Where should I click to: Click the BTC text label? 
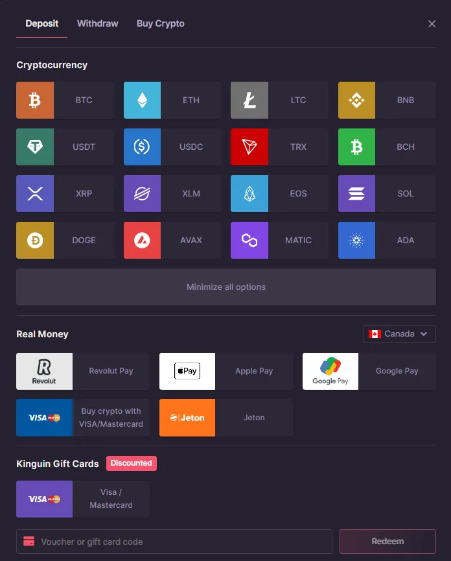[84, 100]
